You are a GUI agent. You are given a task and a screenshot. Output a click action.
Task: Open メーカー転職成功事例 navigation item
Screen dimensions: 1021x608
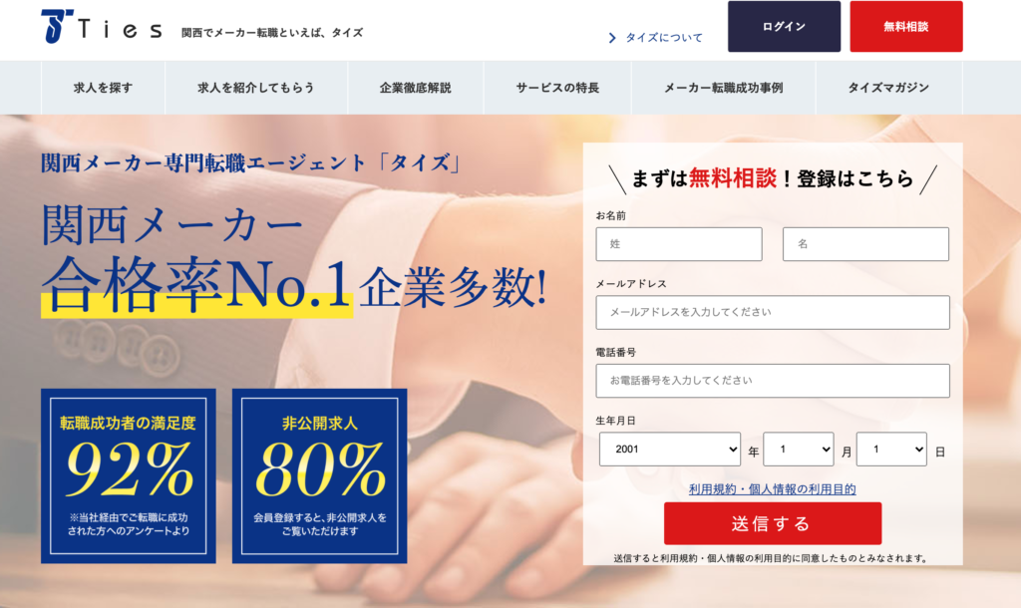[x=724, y=88]
